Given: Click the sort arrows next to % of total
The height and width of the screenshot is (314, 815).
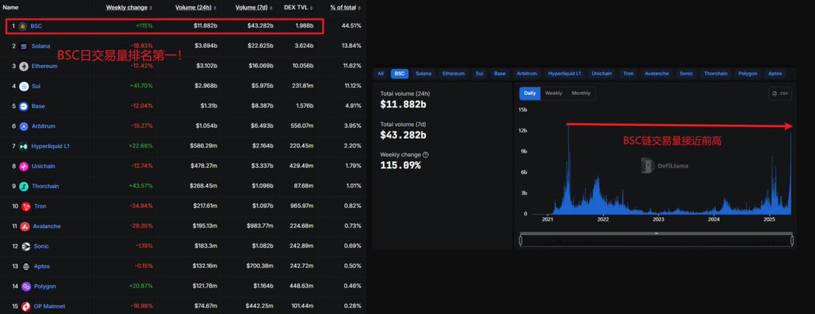Looking at the screenshot, I should (x=360, y=7).
